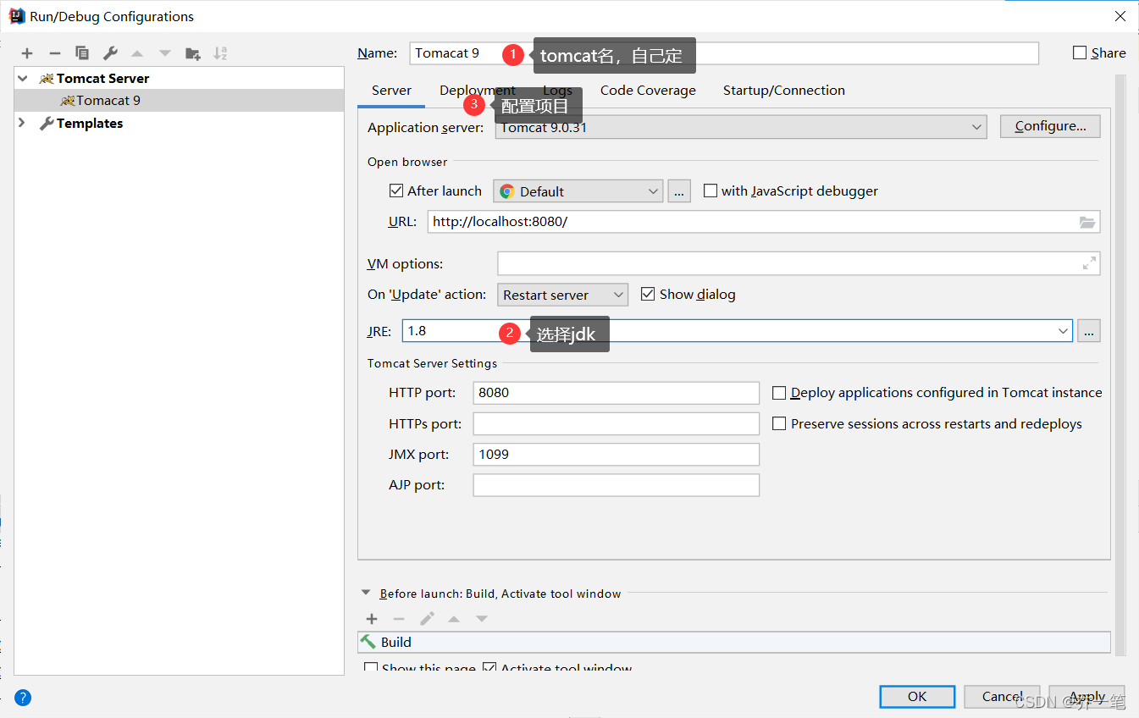Browse URL folder icon
This screenshot has width=1139, height=718.
tap(1087, 222)
